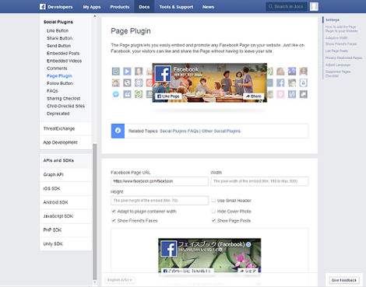Click the Developers home link

60,7
